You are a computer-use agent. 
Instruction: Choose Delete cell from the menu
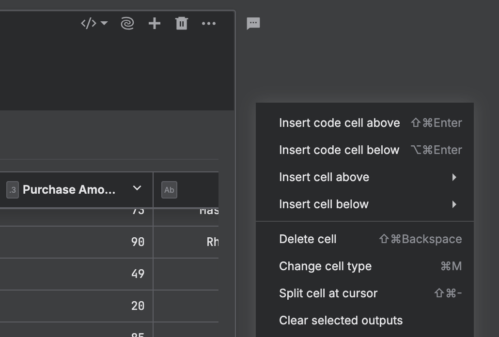308,239
